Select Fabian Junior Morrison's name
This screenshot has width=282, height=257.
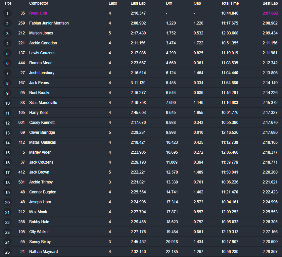pos(49,23)
